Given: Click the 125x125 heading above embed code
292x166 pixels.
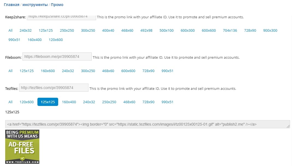Looking at the screenshot, I should click(12, 112).
